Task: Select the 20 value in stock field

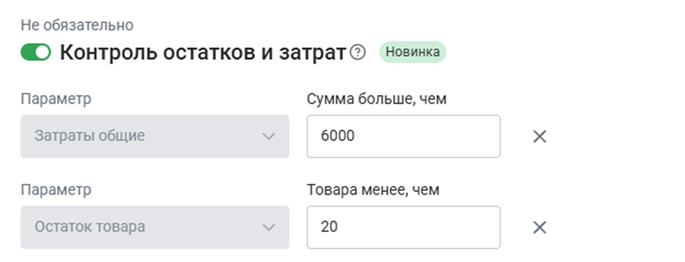Action: pos(329,227)
